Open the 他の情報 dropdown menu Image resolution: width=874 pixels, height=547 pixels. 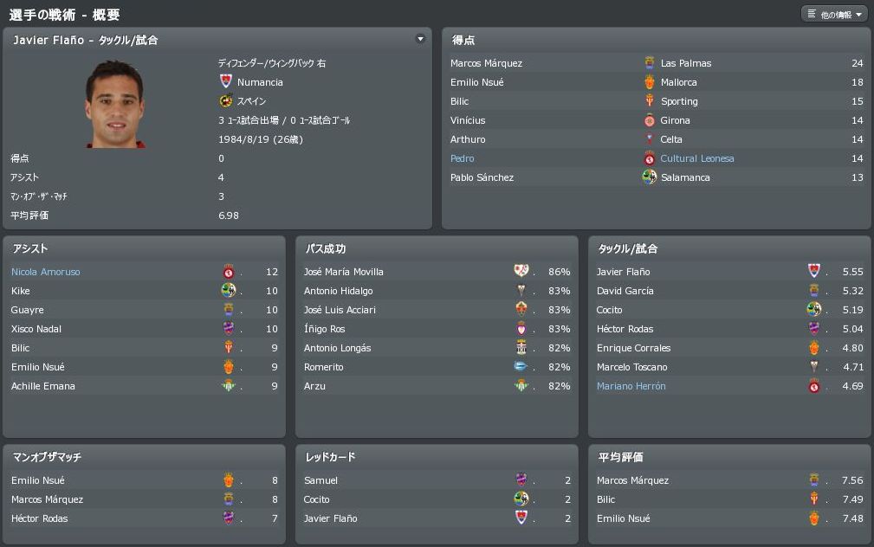click(834, 15)
